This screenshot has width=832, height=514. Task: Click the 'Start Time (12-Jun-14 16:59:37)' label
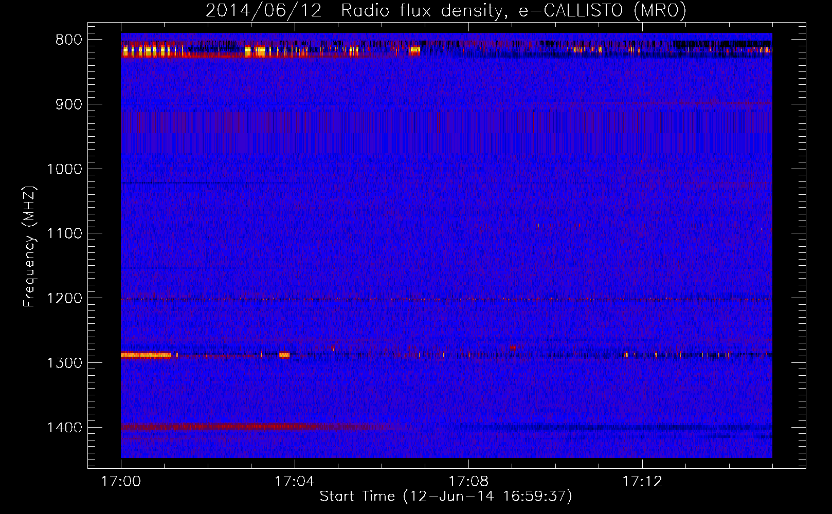[446, 497]
